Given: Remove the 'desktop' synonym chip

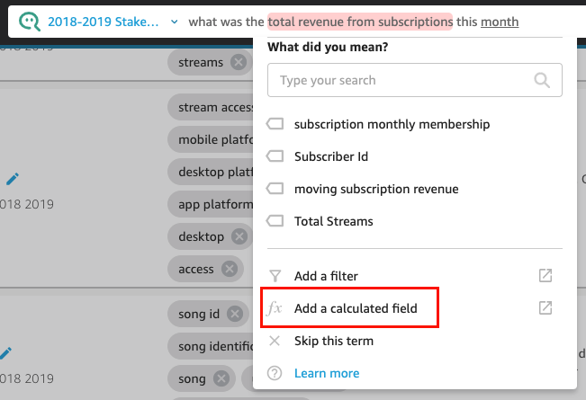Looking at the screenshot, I should (x=239, y=236).
